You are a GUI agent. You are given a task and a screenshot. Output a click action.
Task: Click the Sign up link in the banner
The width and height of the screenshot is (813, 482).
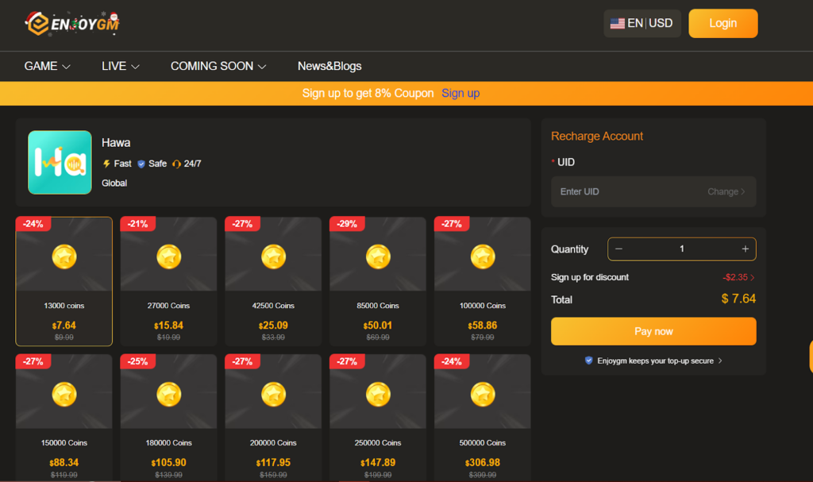(x=460, y=93)
